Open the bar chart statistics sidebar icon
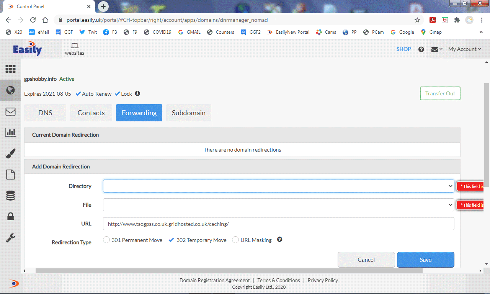490x294 pixels. click(10, 132)
